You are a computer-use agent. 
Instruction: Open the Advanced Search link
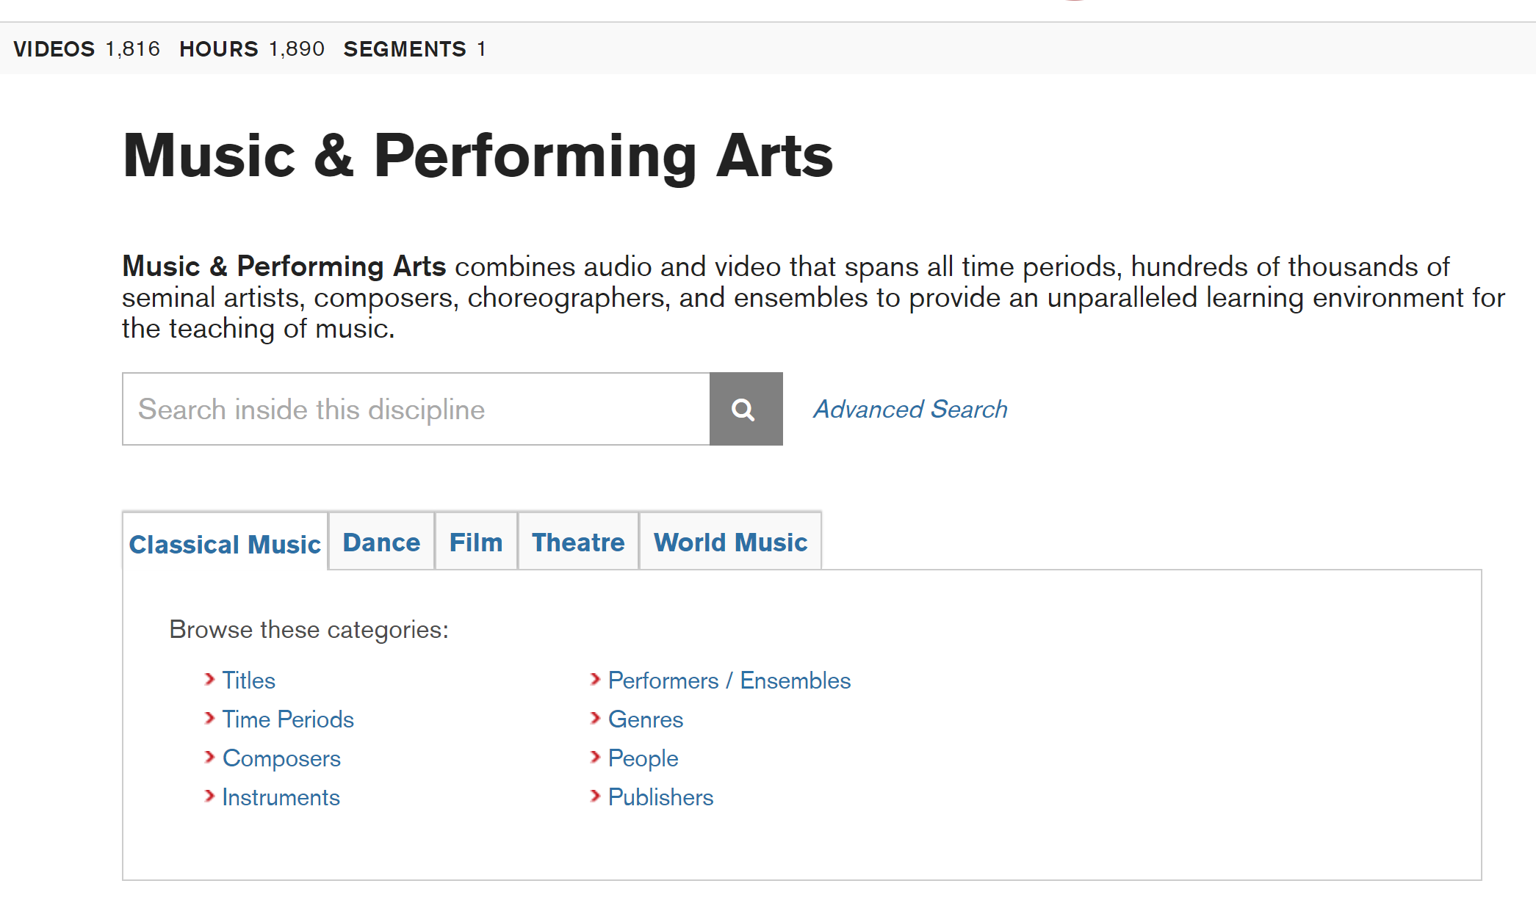coord(909,409)
